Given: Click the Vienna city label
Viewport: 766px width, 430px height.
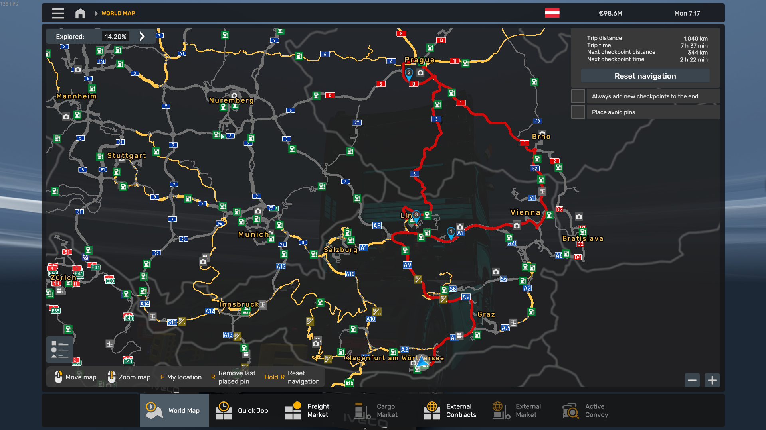Looking at the screenshot, I should click(x=525, y=212).
